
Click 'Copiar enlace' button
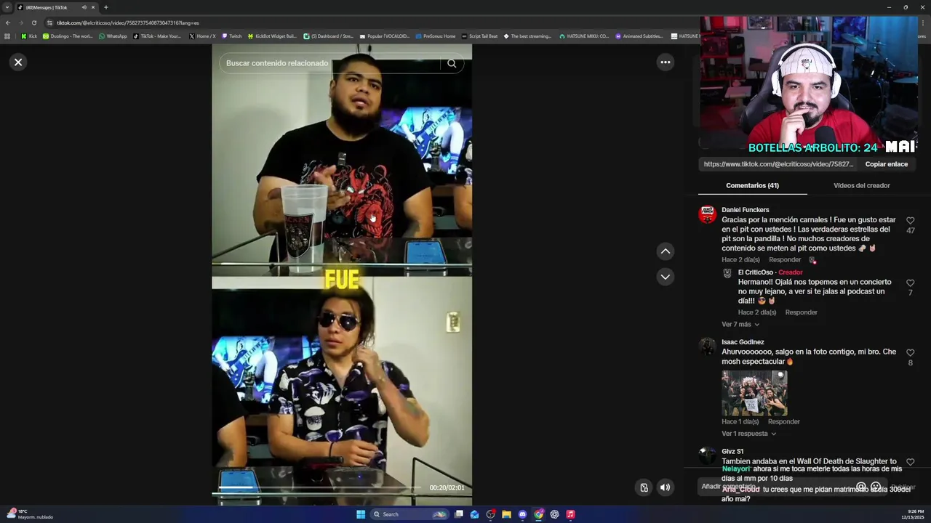click(886, 164)
